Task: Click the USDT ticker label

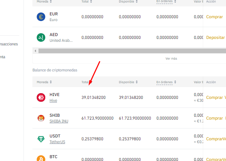Action: (55, 136)
